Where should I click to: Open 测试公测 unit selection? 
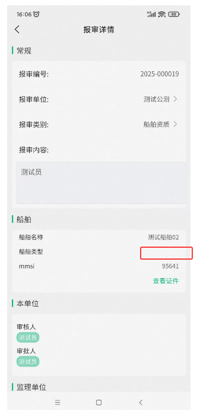[156, 99]
